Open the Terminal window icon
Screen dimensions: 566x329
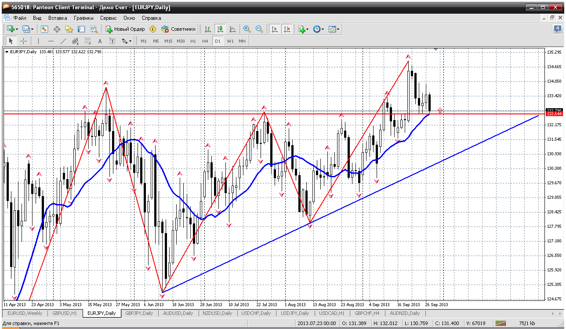pyautogui.click(x=81, y=29)
